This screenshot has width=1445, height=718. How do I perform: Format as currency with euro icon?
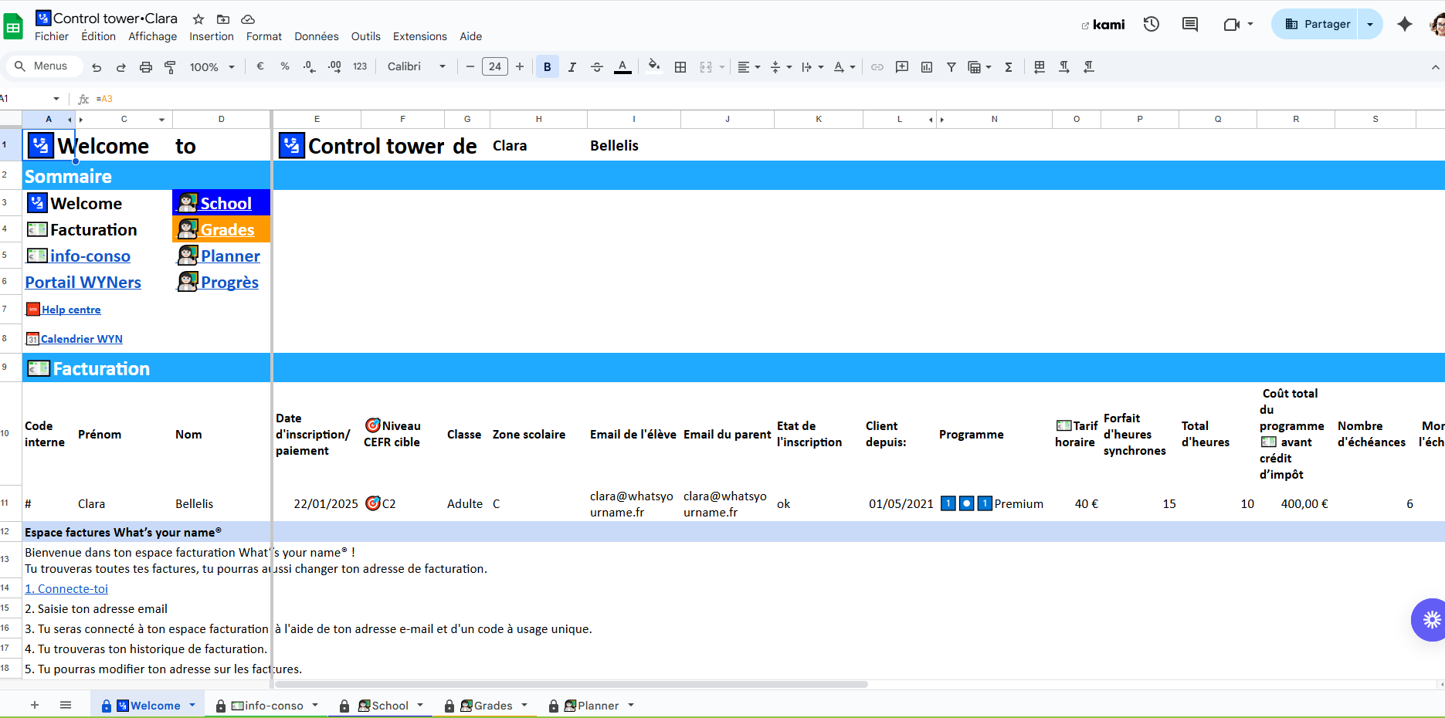260,66
